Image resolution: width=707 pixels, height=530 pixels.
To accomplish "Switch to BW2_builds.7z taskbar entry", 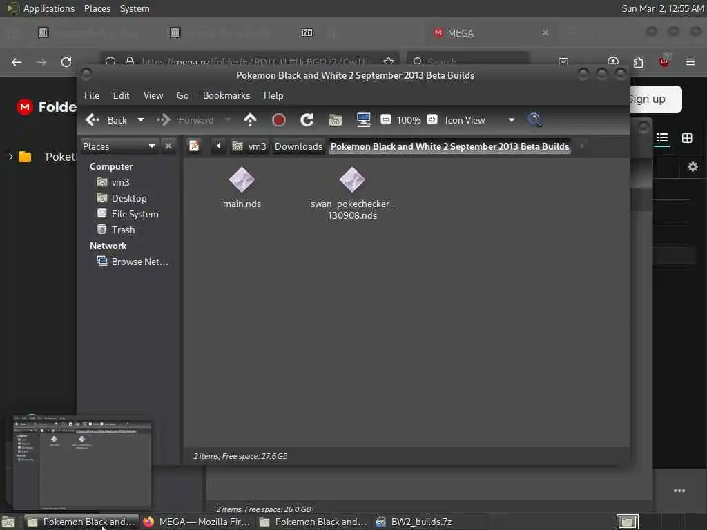I will (414, 522).
